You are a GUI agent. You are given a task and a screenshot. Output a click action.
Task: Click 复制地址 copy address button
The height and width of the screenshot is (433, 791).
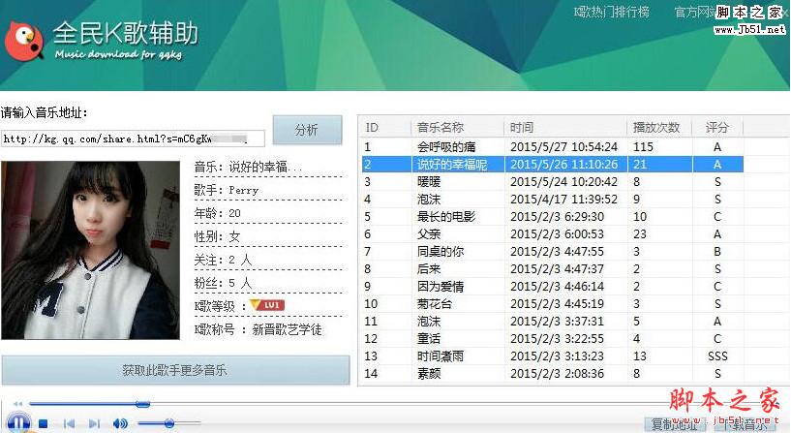675,424
